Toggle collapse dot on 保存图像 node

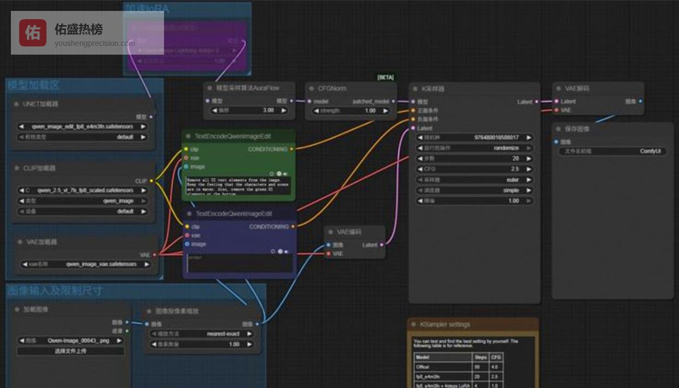[558, 129]
